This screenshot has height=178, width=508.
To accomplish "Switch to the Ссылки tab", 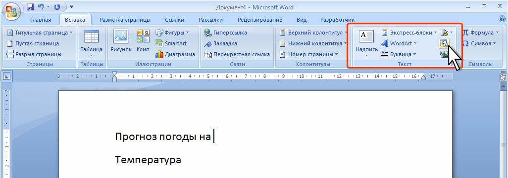I will coord(175,20).
